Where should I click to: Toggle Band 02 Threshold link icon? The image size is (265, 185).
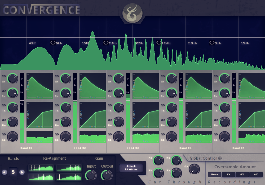coord(57,105)
